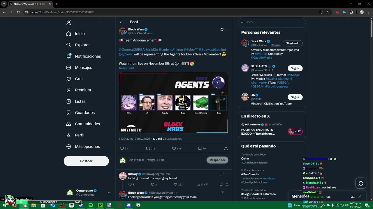Open Spotify from the taskbar
The height and width of the screenshot is (209, 373).
coord(91,205)
